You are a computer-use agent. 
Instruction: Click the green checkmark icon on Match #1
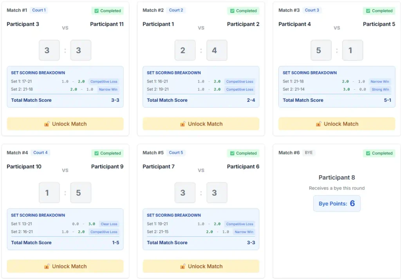97,11
